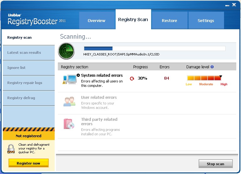Click the HKEY_CLASSES_ROOT registry path text
Image resolution: width=241 pixels, height=174 pixels.
[121, 54]
